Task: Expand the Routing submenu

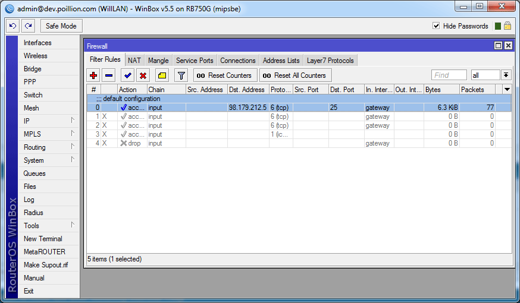Action: tap(73, 147)
